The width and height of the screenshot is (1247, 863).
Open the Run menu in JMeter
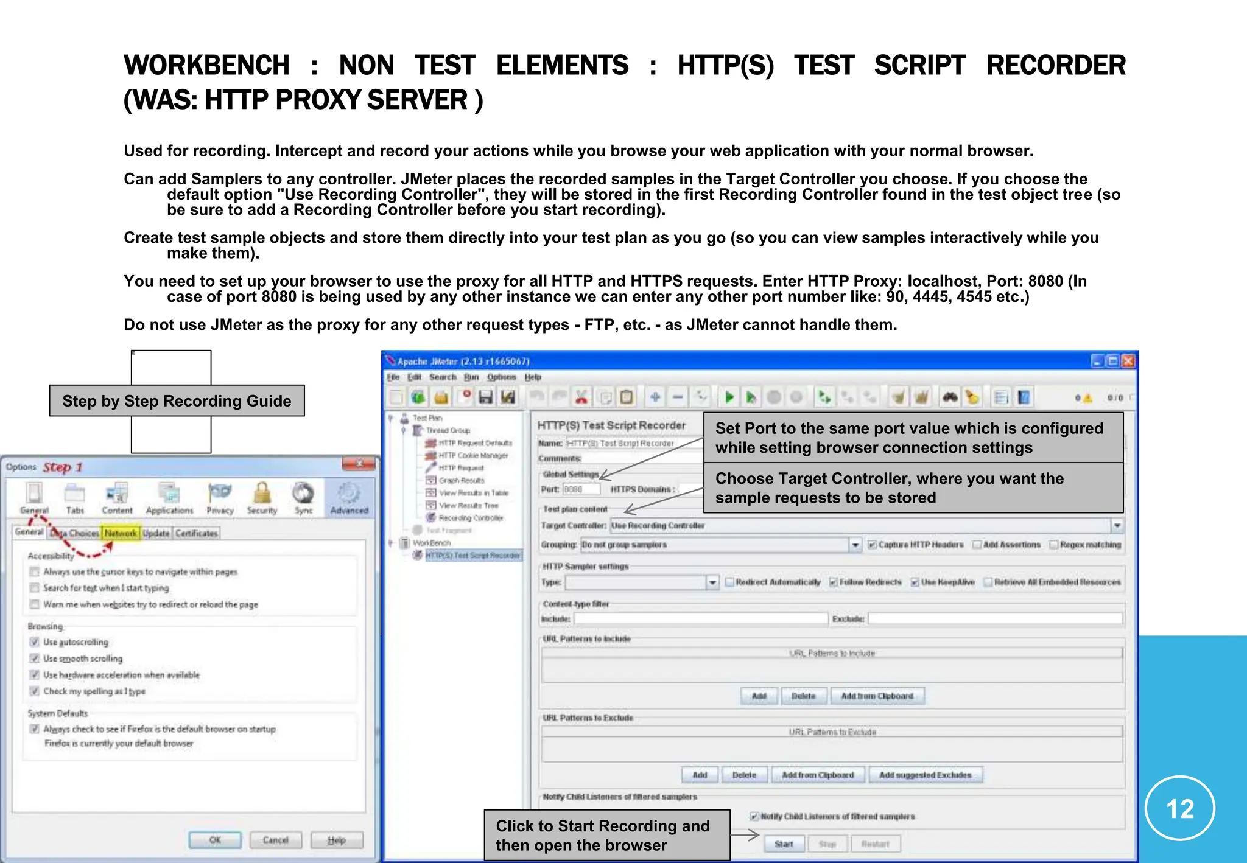point(471,377)
